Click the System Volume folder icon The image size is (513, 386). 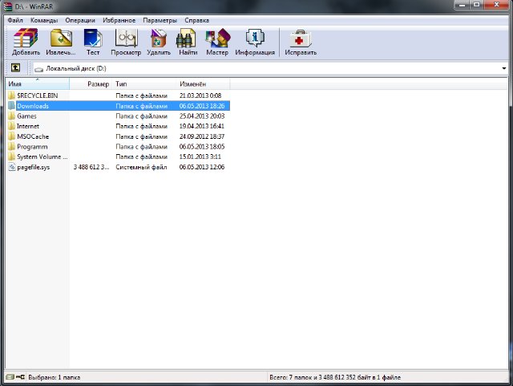click(x=12, y=156)
